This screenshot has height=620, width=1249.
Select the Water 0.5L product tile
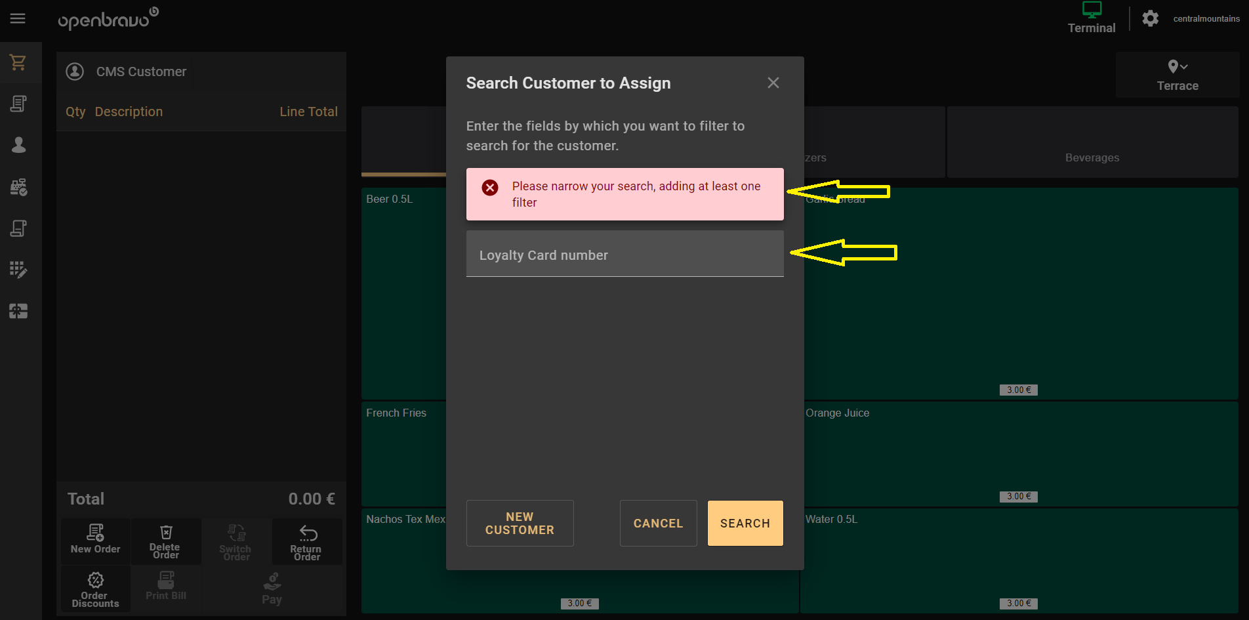[1019, 560]
